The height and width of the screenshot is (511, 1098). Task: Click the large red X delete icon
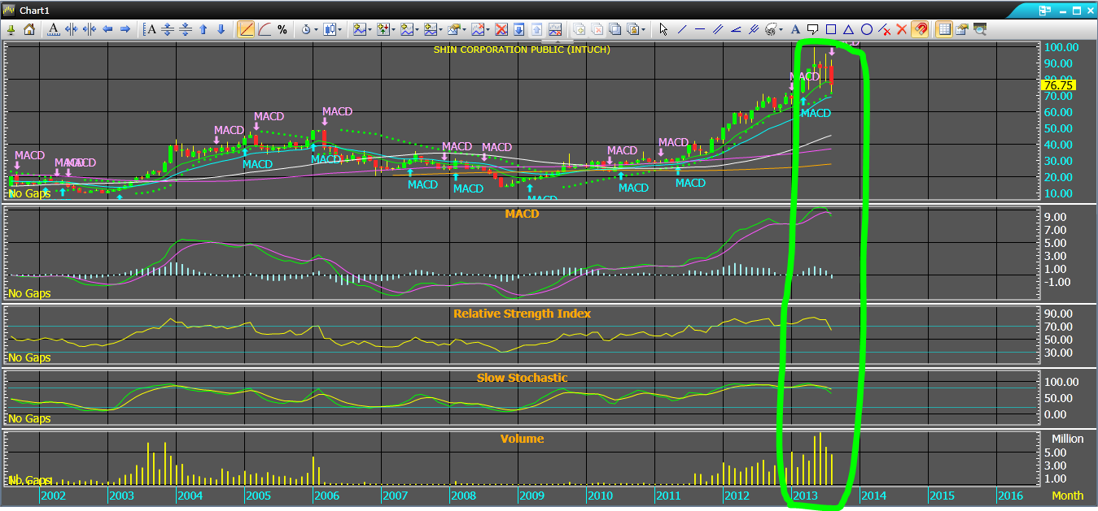coord(501,29)
